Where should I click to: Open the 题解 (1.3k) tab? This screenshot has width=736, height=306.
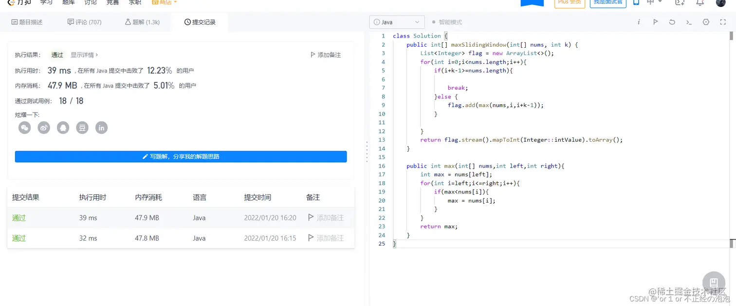pos(143,22)
